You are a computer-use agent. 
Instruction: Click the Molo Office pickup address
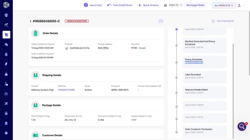tap(103, 48)
